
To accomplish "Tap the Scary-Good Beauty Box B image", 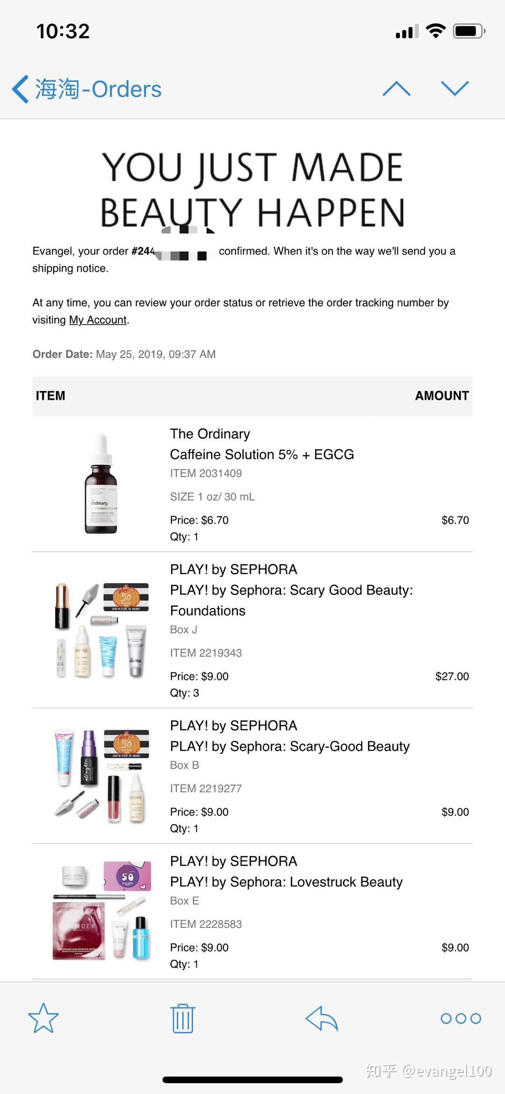I will 101,775.
